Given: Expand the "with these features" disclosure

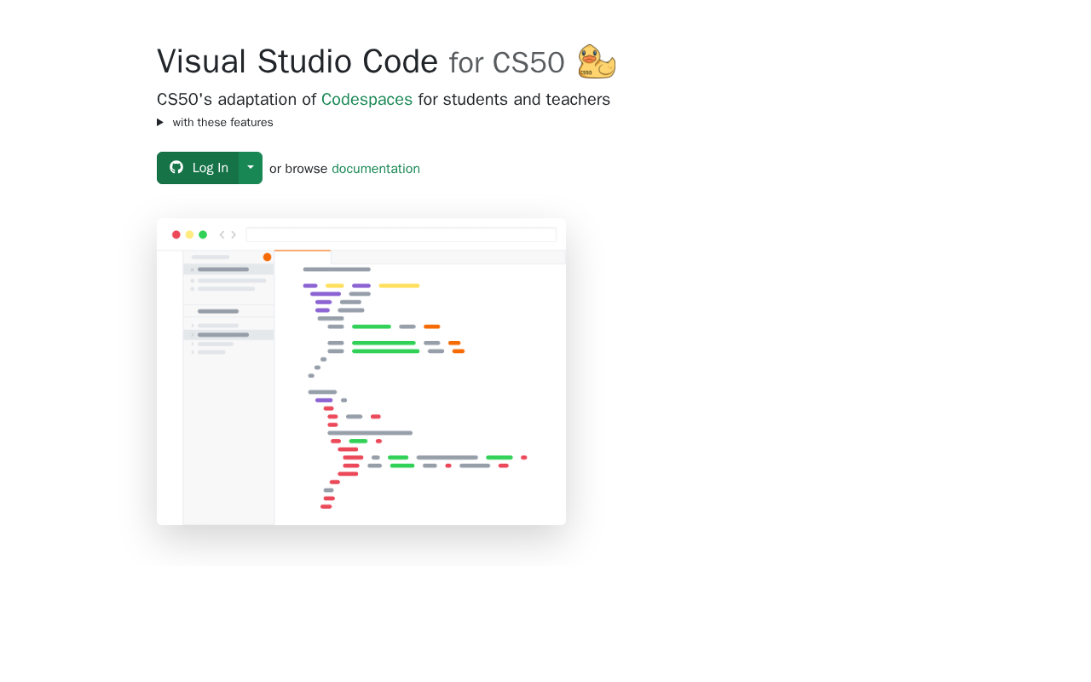Looking at the screenshot, I should click(215, 122).
